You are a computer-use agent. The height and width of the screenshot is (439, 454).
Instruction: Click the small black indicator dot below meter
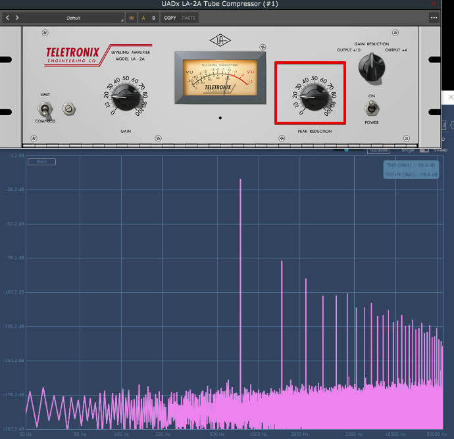click(x=220, y=118)
